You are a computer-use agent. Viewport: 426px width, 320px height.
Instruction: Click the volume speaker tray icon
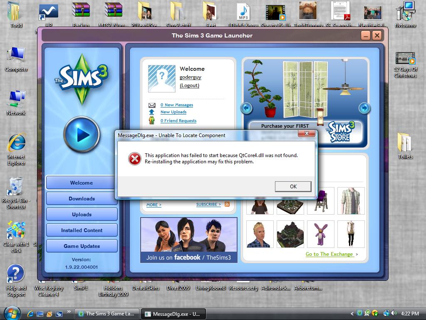coord(394,313)
